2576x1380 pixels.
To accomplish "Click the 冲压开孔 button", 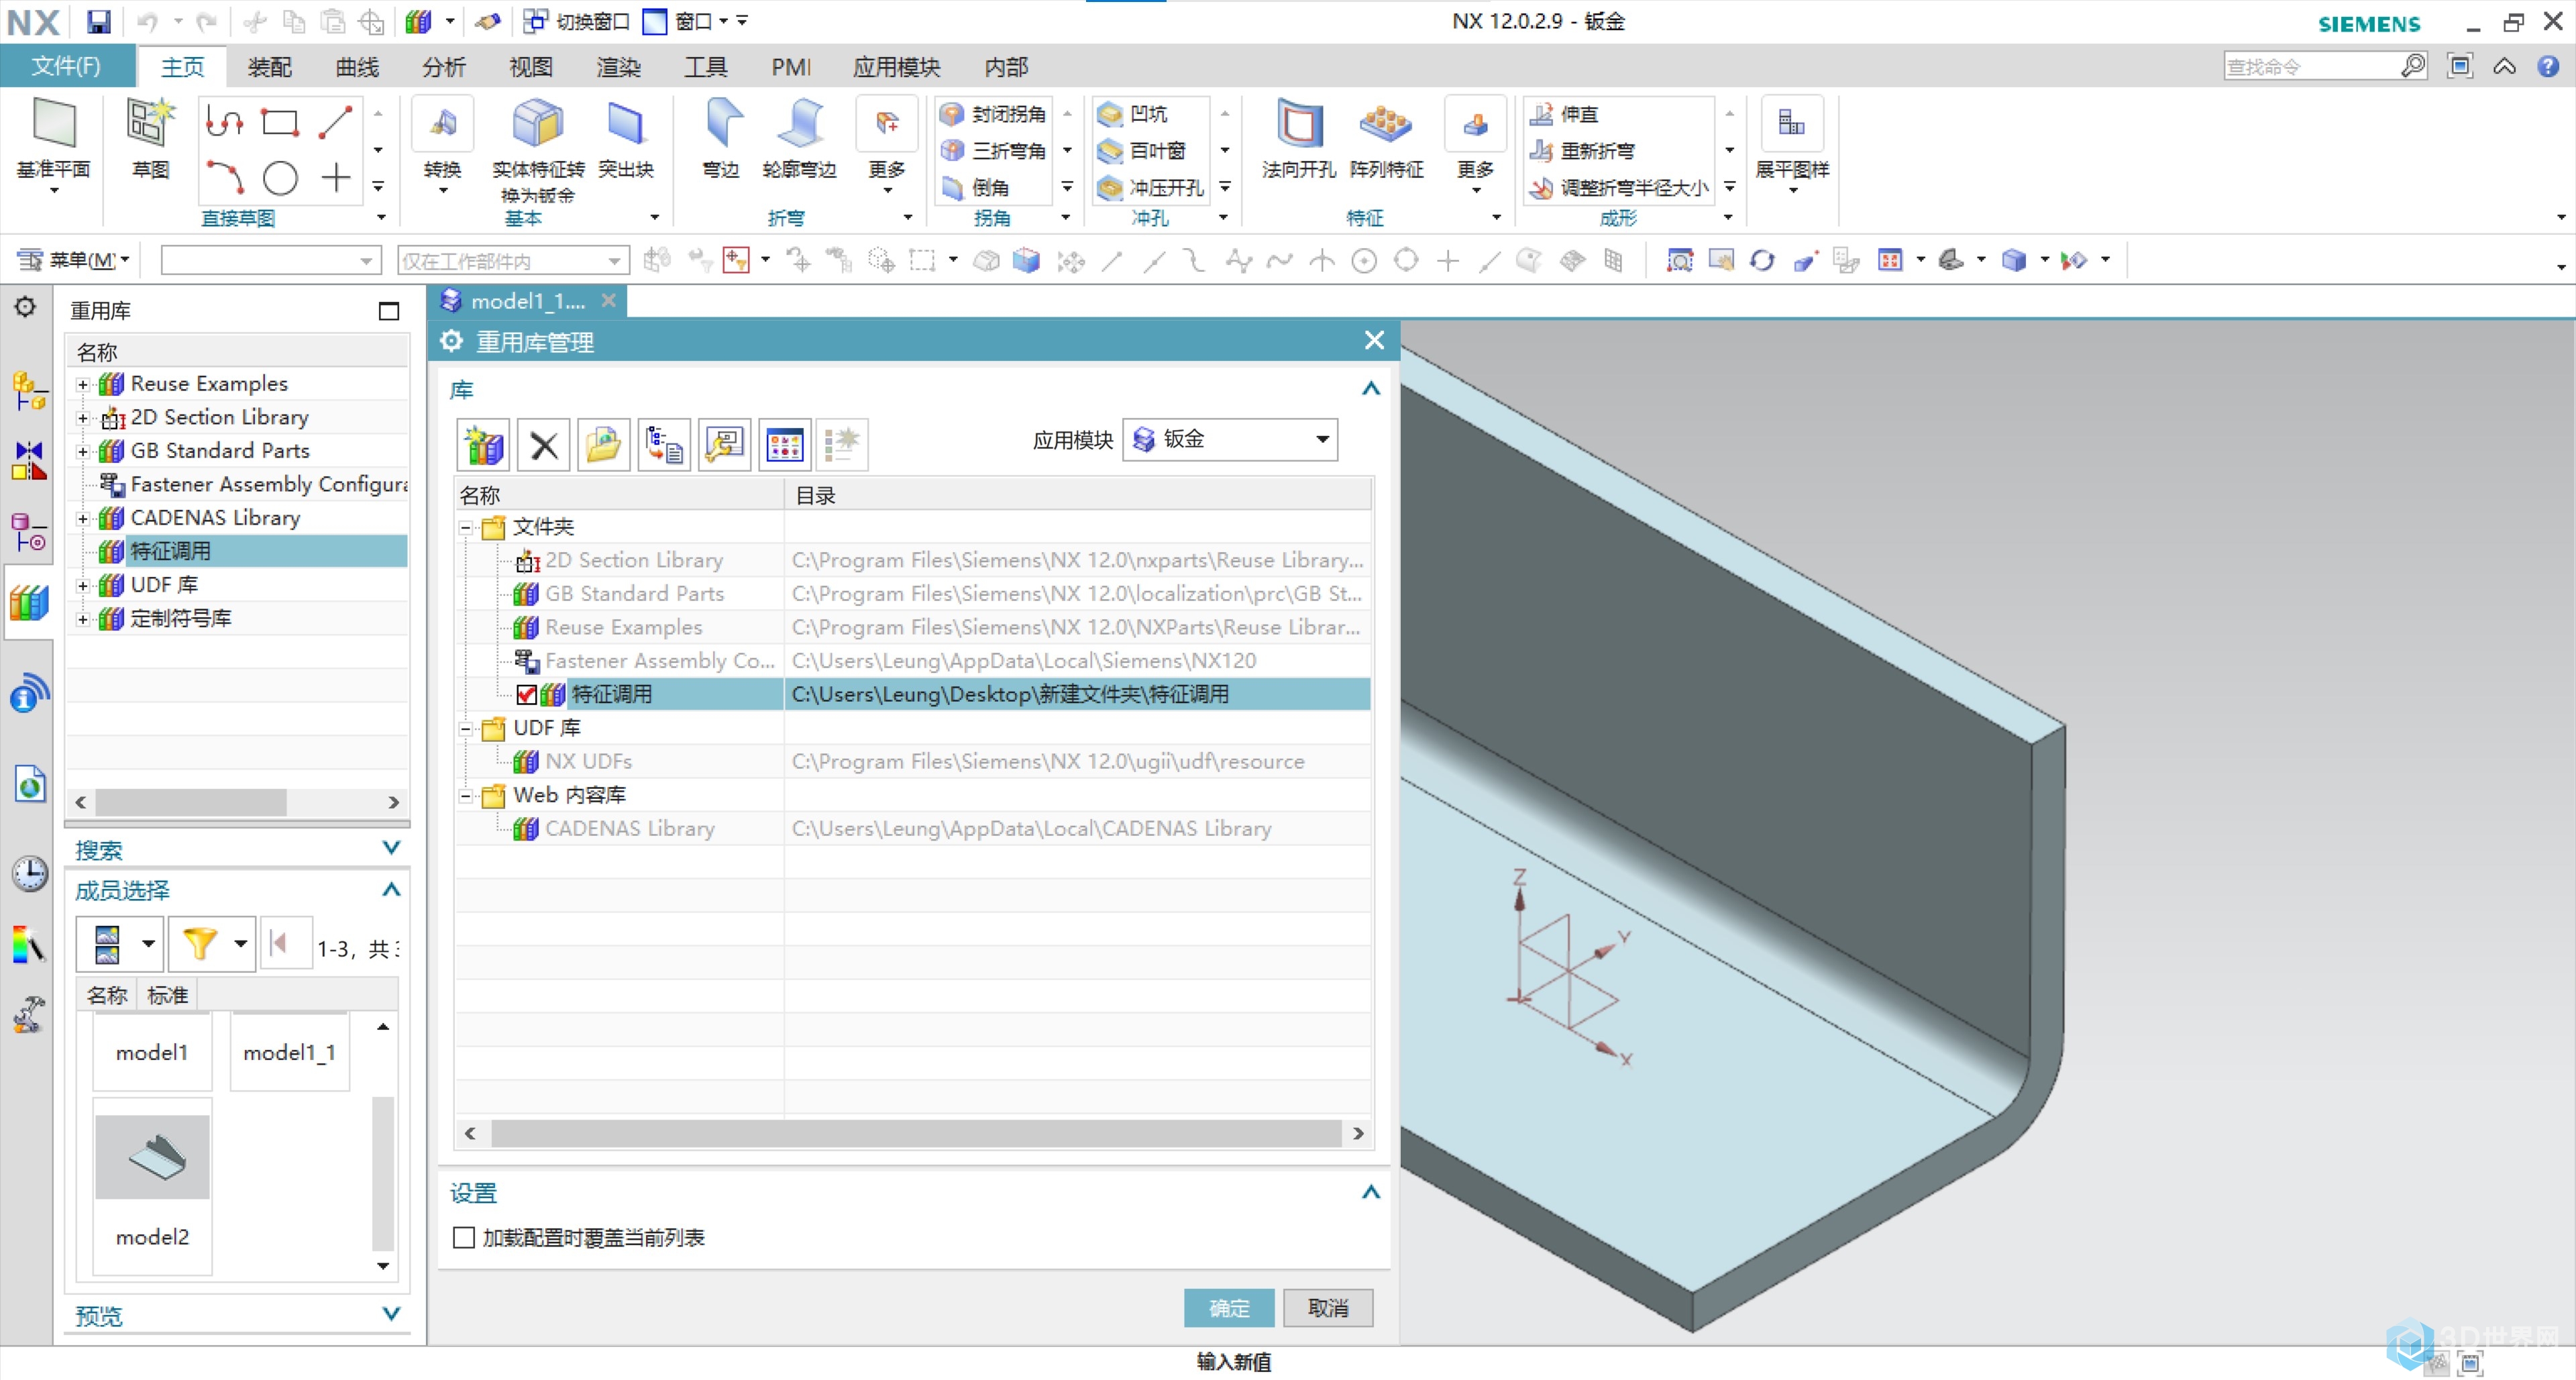I will click(1150, 187).
